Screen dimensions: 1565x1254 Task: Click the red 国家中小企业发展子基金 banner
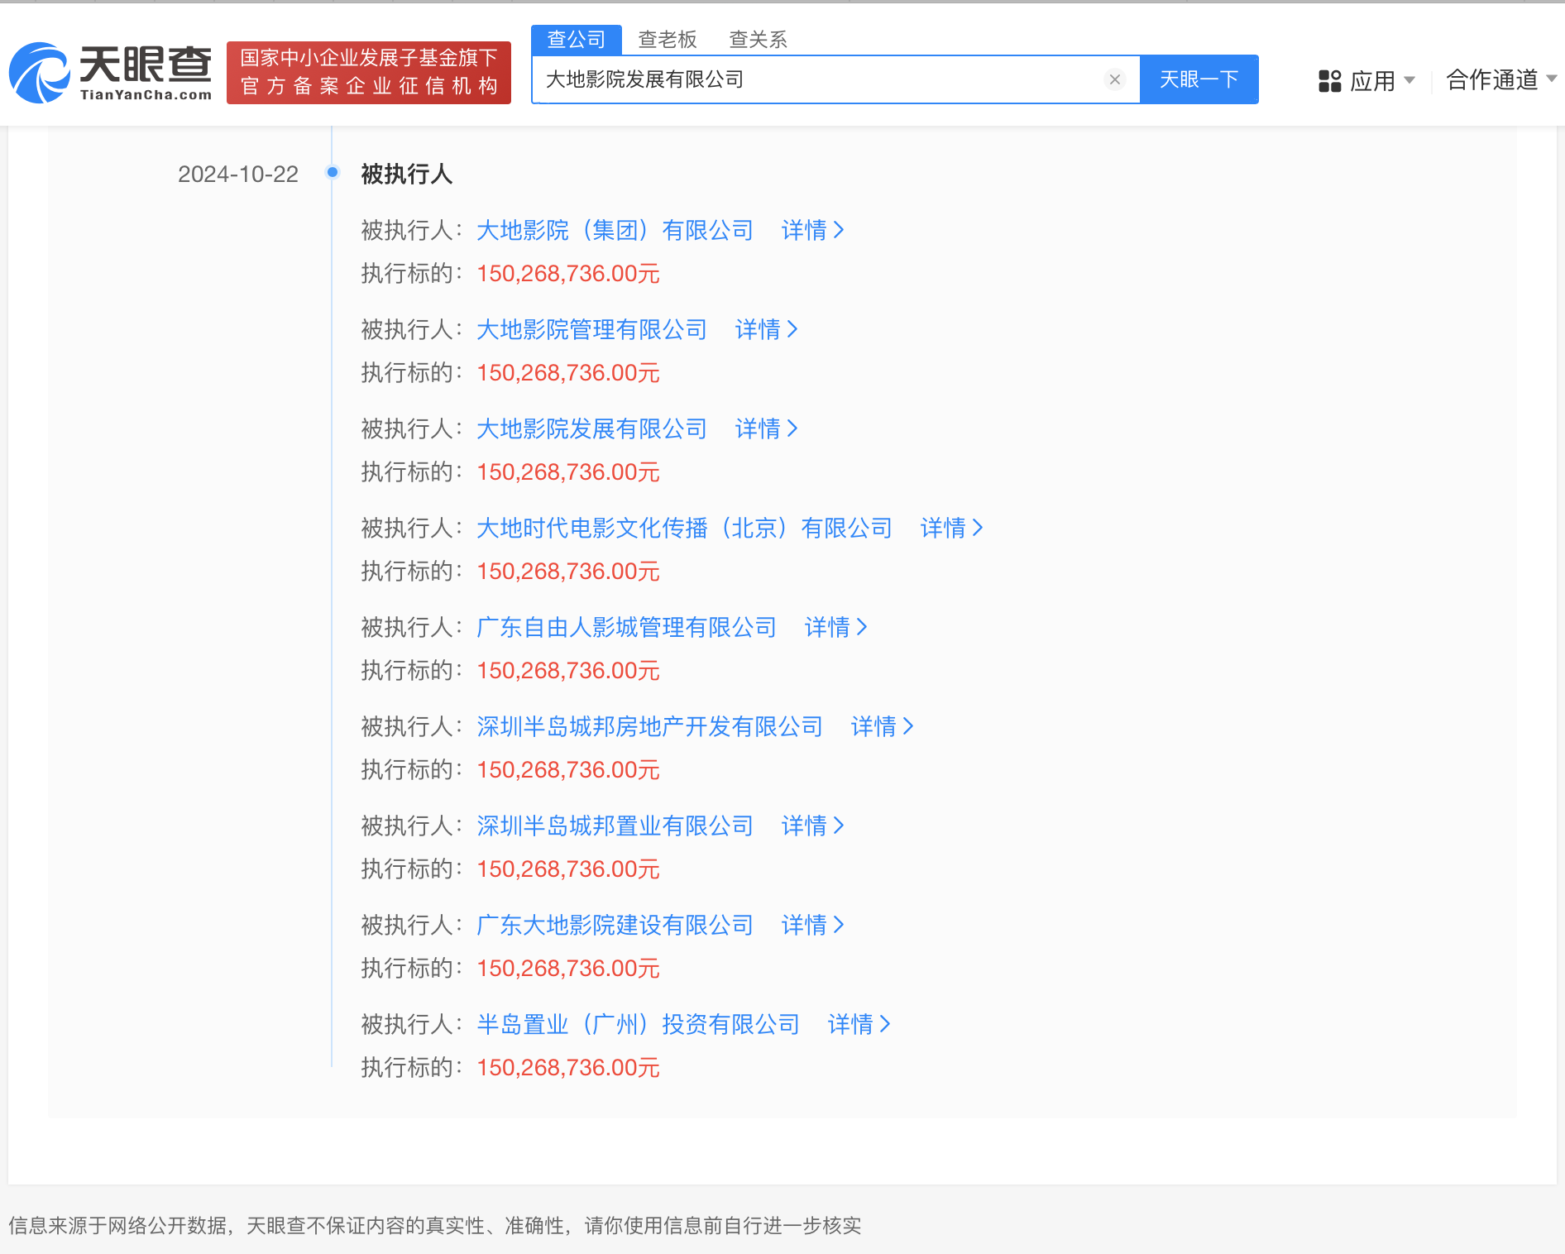tap(369, 72)
